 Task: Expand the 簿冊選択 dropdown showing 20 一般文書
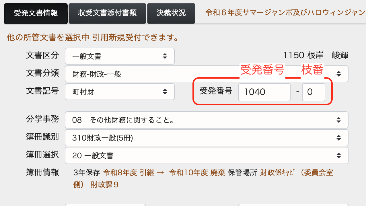[x=206, y=156]
